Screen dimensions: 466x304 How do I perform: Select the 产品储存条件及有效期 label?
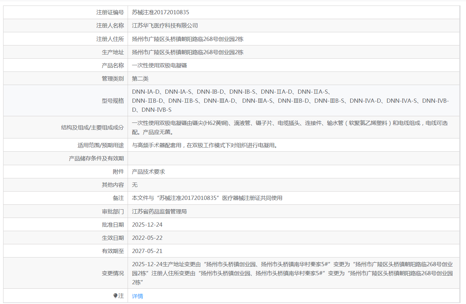point(96,158)
